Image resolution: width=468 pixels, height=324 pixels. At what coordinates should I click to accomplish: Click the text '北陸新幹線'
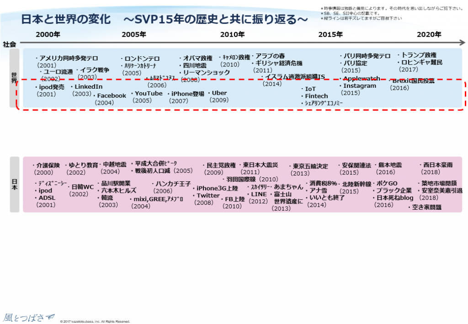coord(356,184)
